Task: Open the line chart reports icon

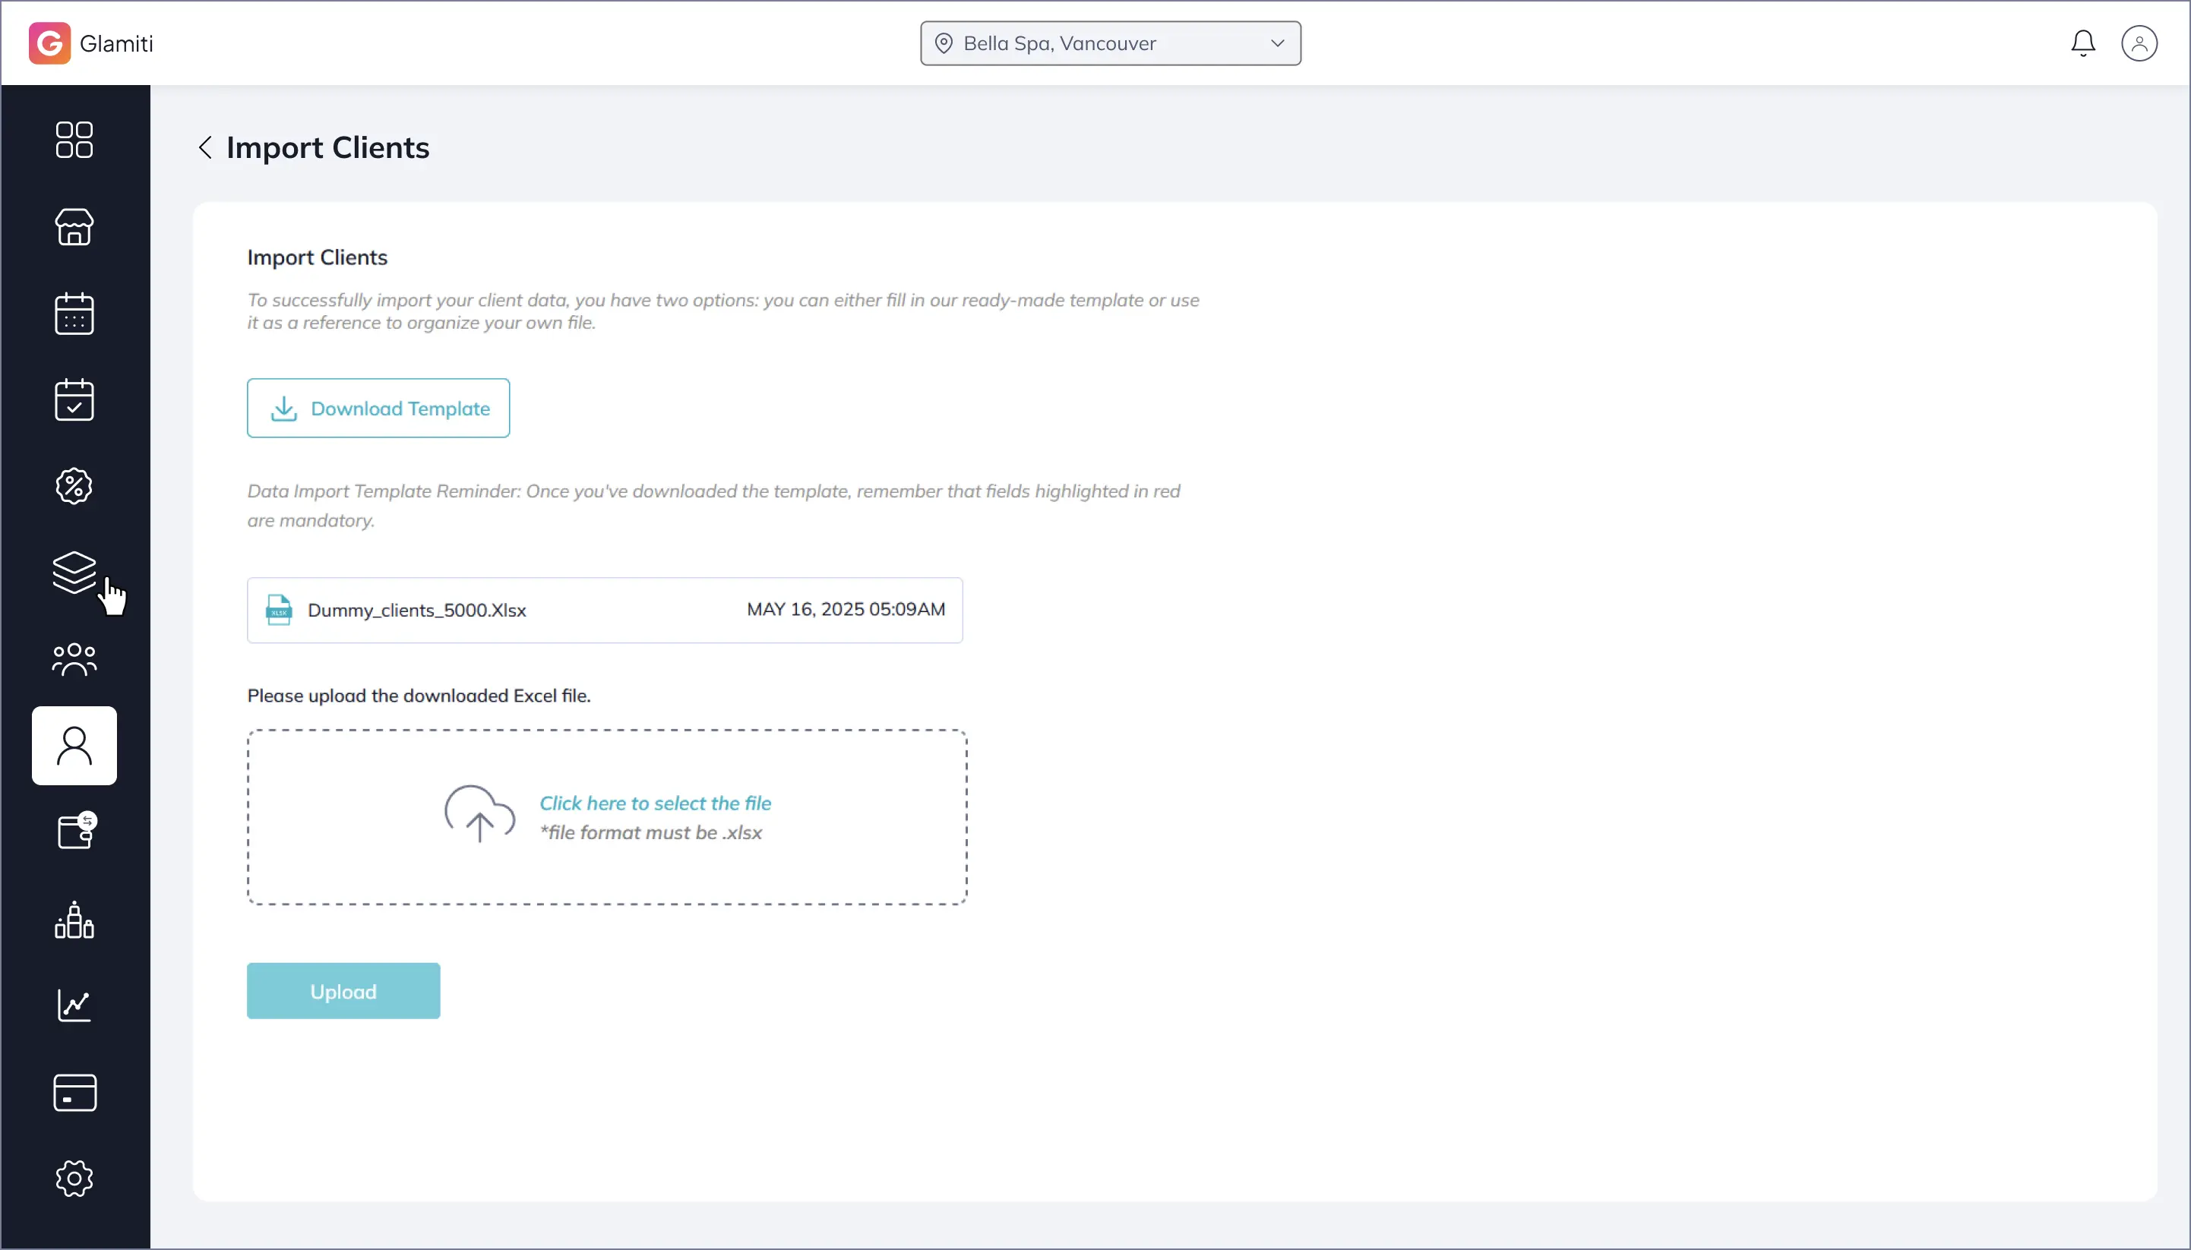Action: click(x=74, y=1005)
